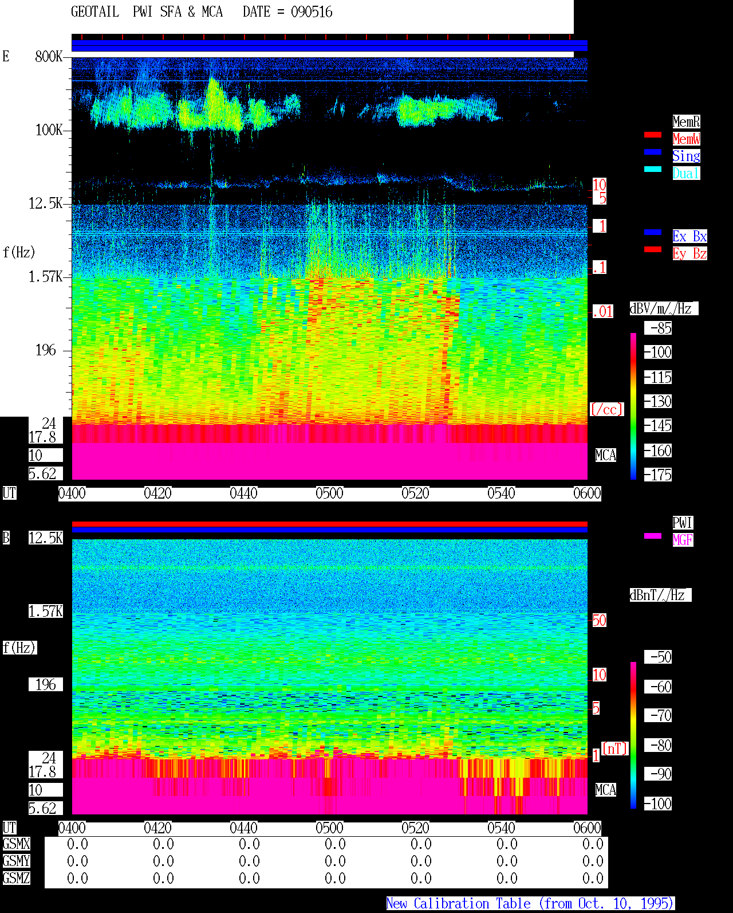This screenshot has height=913, width=733.
Task: Click the Ey Bz legend label
Action: [689, 253]
